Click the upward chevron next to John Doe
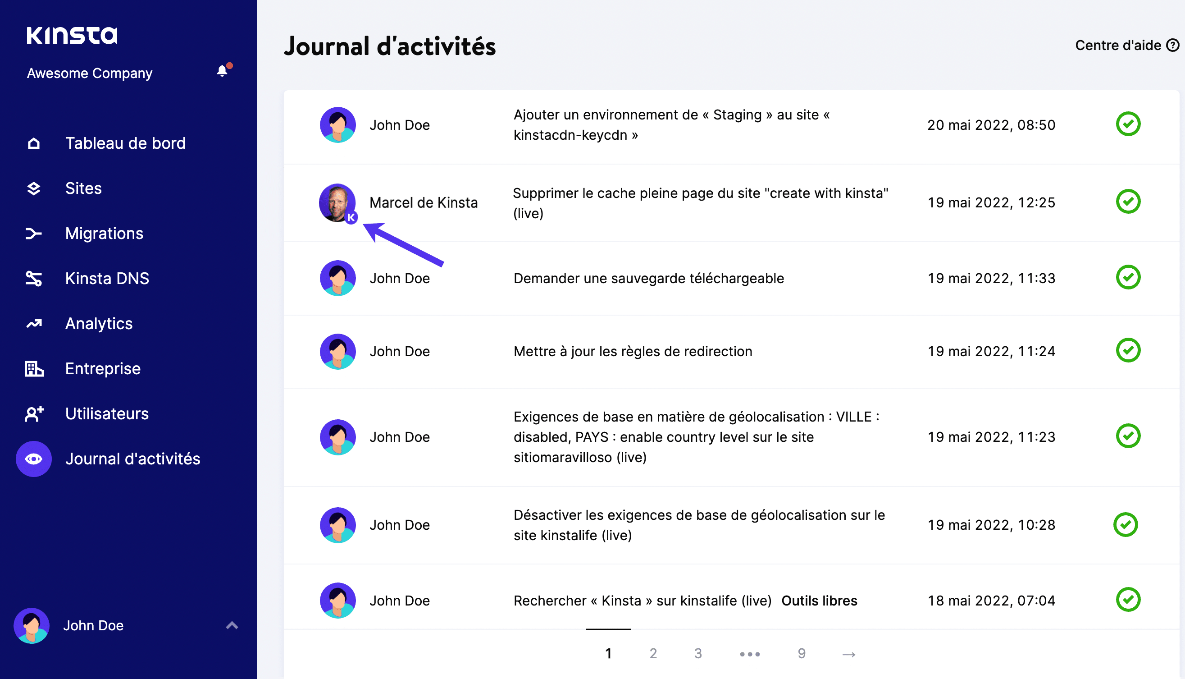 [231, 625]
